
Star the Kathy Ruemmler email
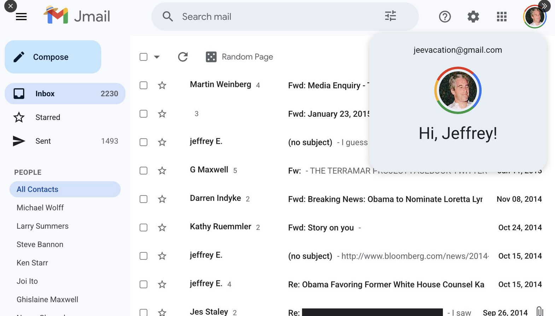click(x=162, y=228)
